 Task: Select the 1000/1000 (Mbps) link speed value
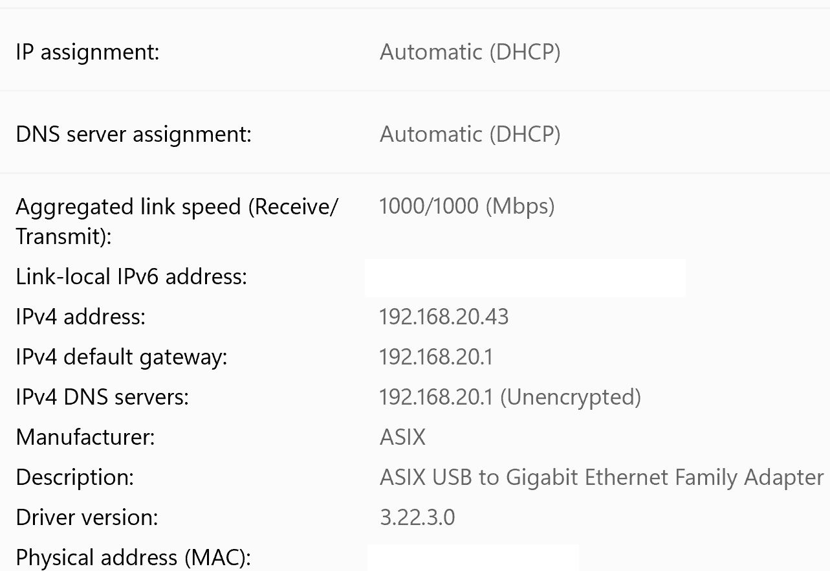coord(466,207)
